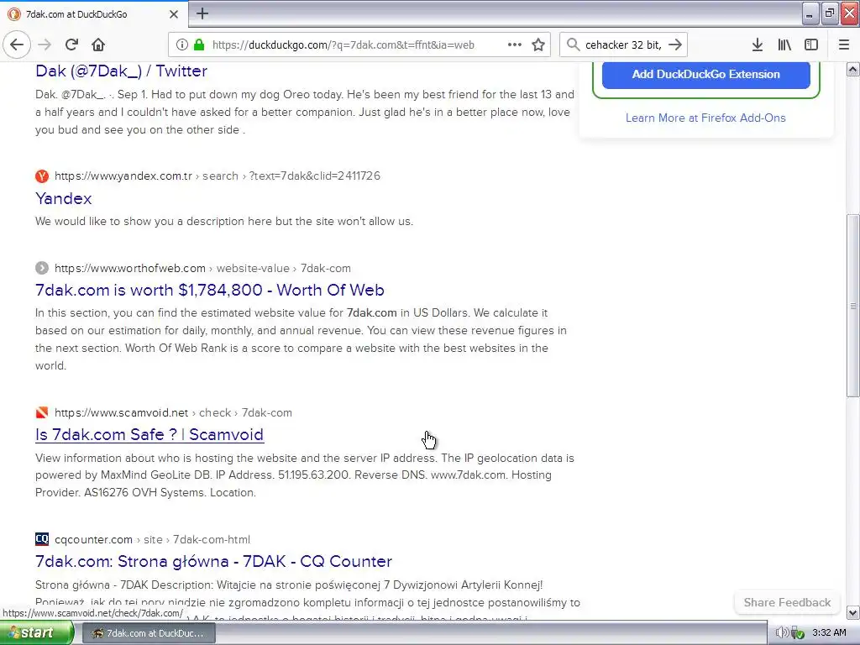This screenshot has width=860, height=645.
Task: Click the yandex.com.tr result URL
Action: 218,176
